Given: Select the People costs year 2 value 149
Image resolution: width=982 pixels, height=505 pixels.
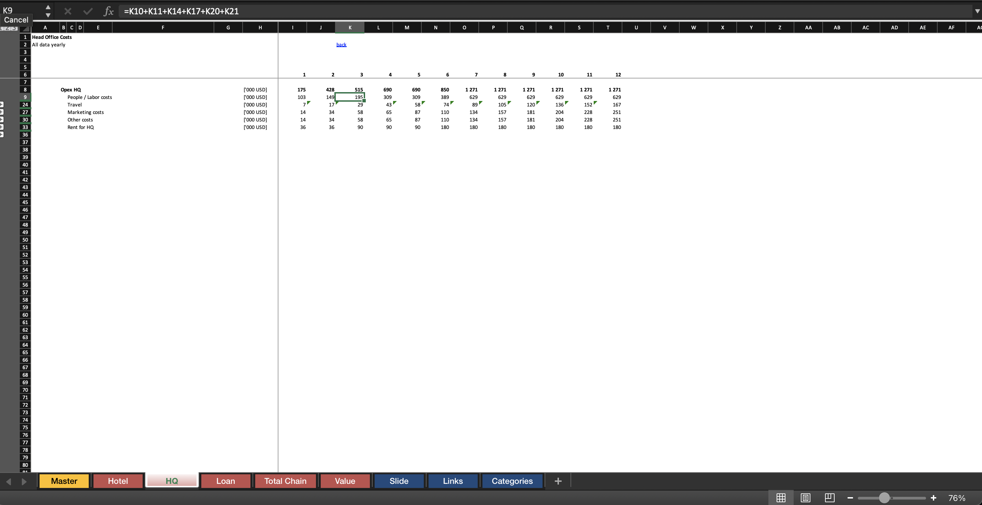Looking at the screenshot, I should click(x=330, y=97).
